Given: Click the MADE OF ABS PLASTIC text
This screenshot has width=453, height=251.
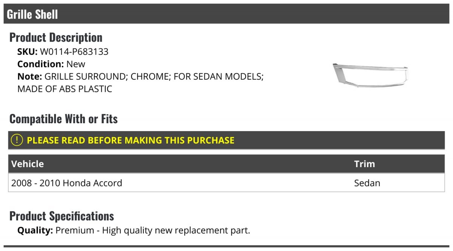Looking at the screenshot, I should (65, 89).
